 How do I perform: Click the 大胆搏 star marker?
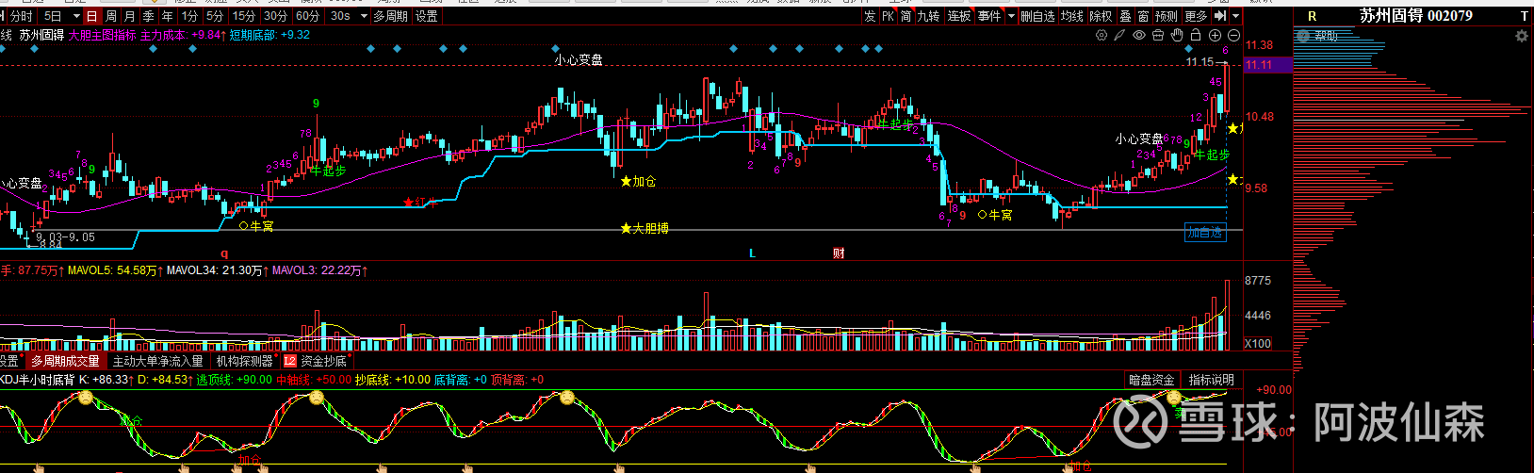coord(627,228)
